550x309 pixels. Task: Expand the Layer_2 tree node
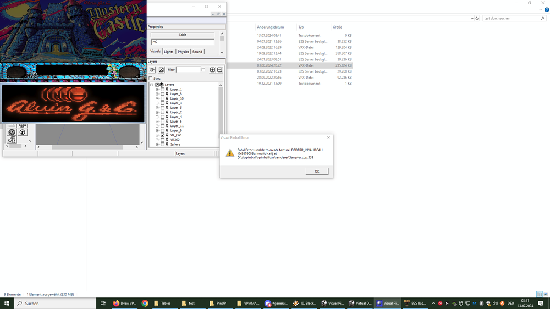(157, 112)
